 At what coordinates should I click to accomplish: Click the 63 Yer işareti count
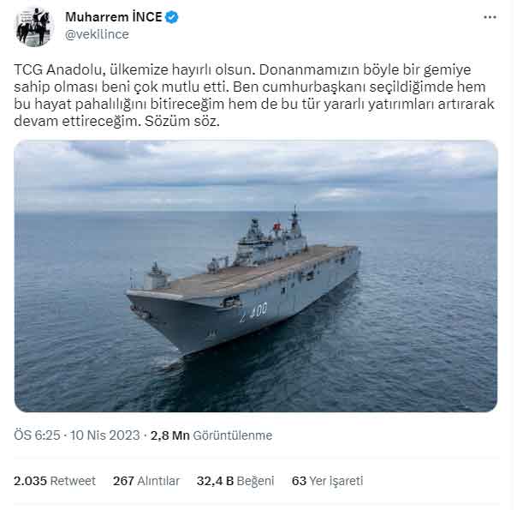point(327,481)
